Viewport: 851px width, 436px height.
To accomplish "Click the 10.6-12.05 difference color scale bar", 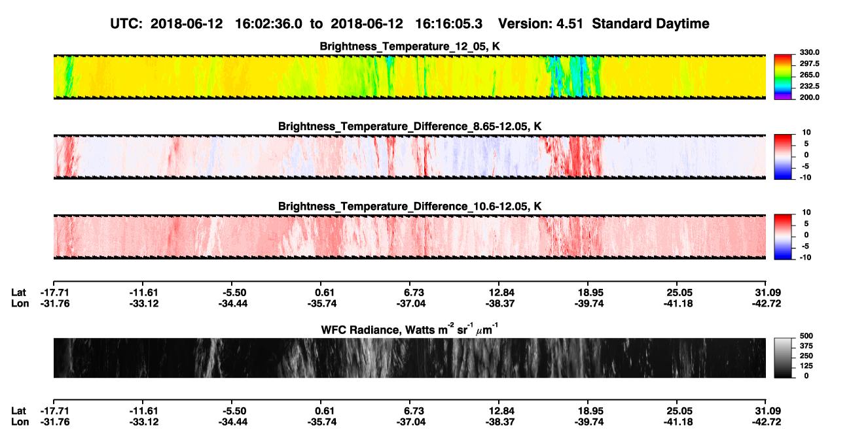I will (x=783, y=236).
